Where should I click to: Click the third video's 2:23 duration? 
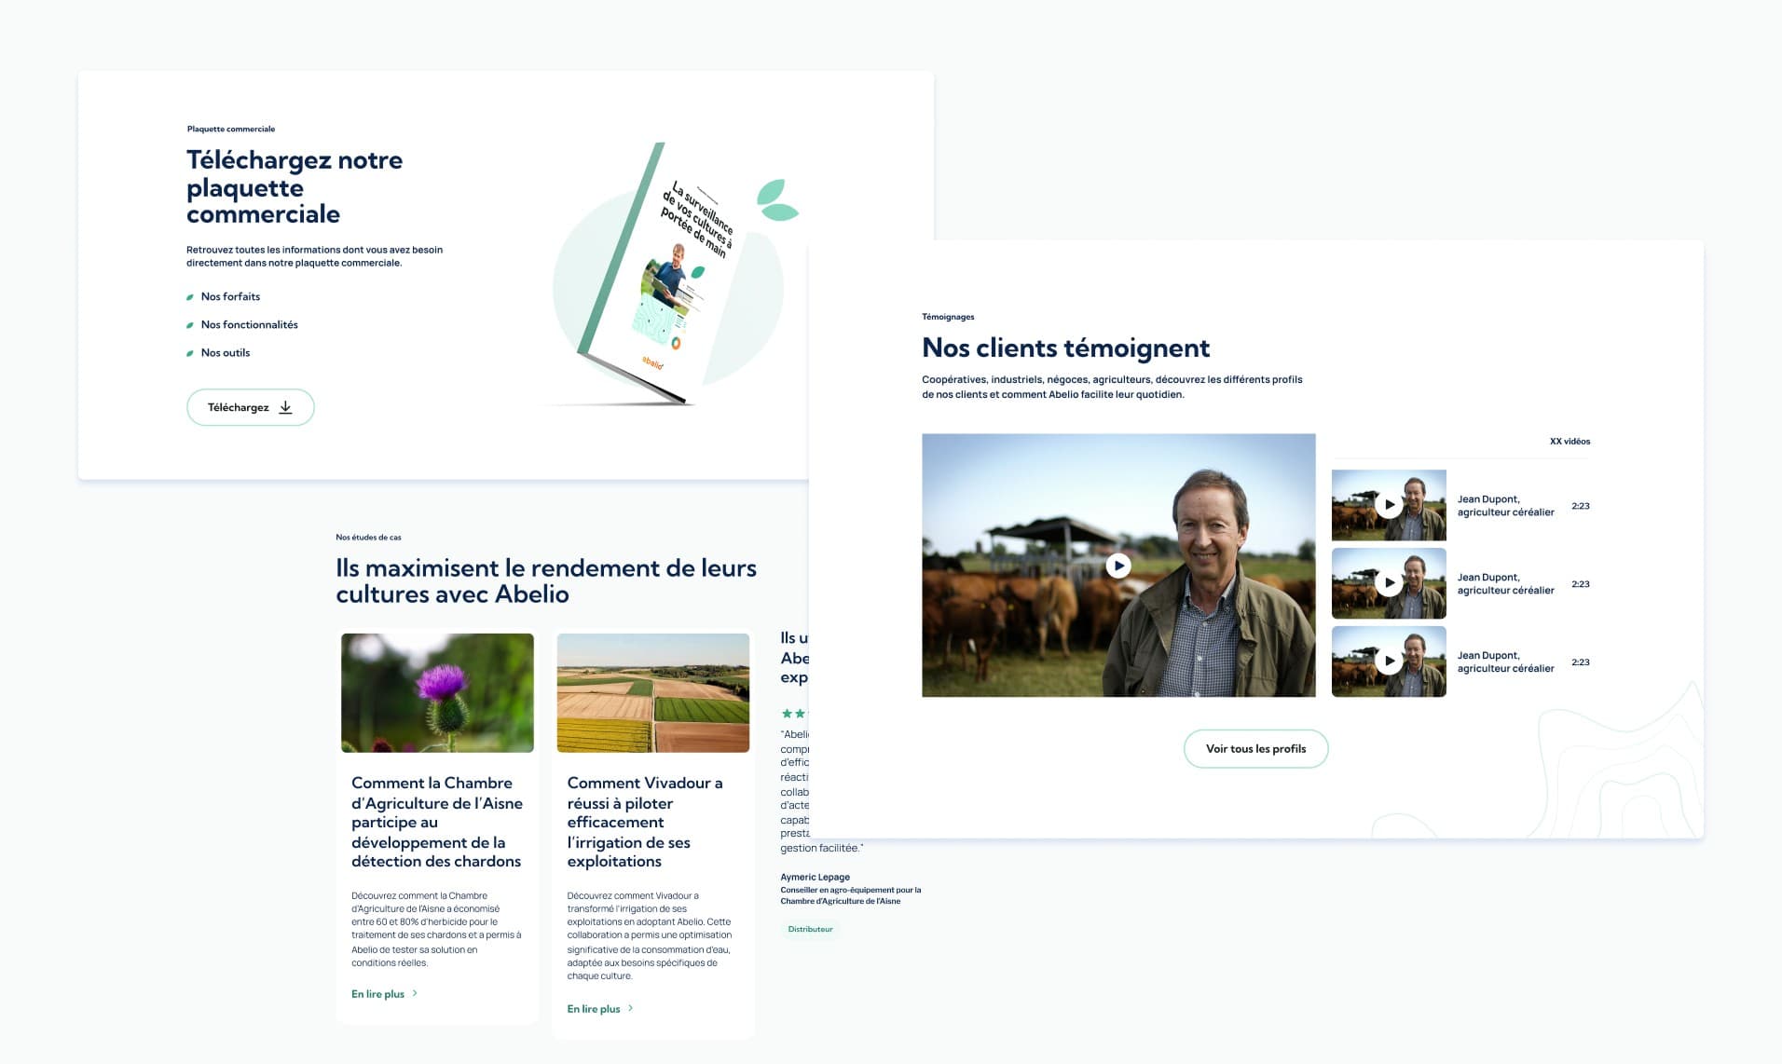coord(1581,662)
